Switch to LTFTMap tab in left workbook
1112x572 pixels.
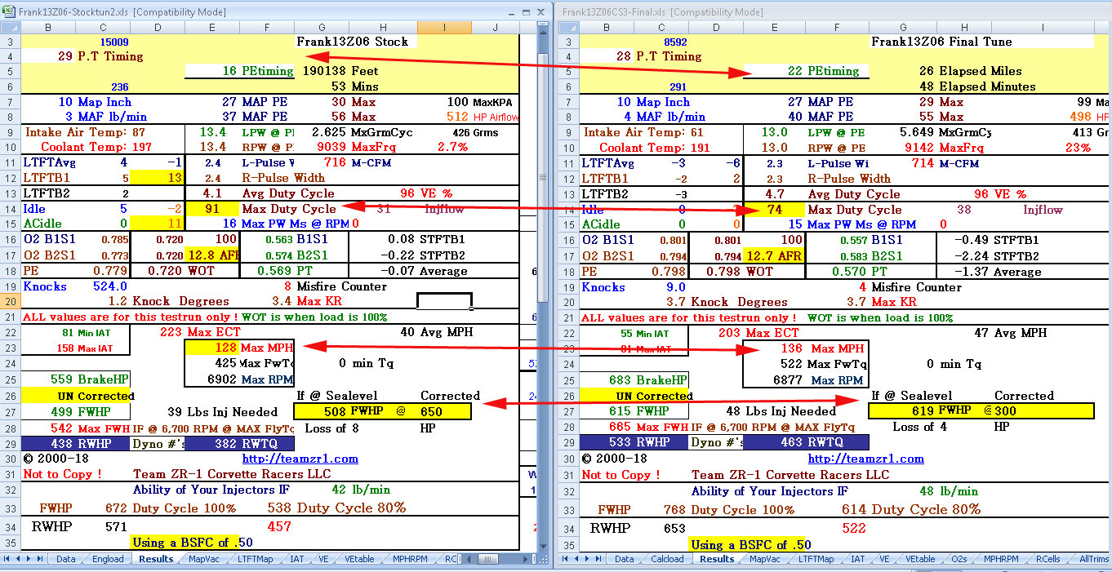click(256, 559)
